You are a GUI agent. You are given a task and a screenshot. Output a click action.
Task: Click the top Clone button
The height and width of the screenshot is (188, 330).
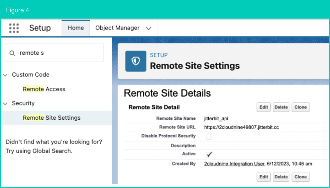[x=300, y=107]
